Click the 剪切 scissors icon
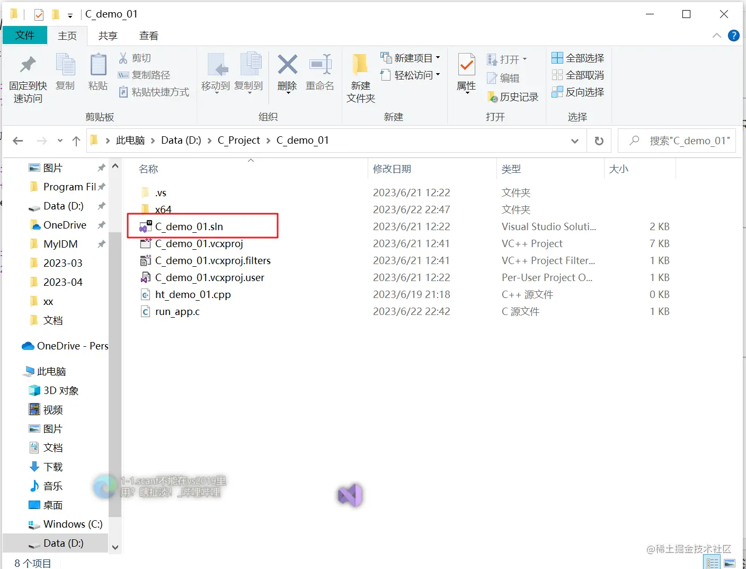This screenshot has height=569, width=746. point(123,58)
